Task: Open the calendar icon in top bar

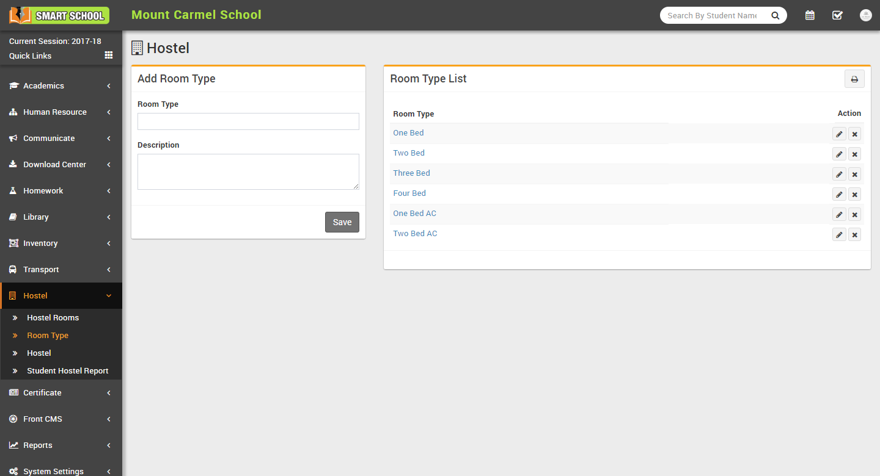Action: pyautogui.click(x=810, y=15)
